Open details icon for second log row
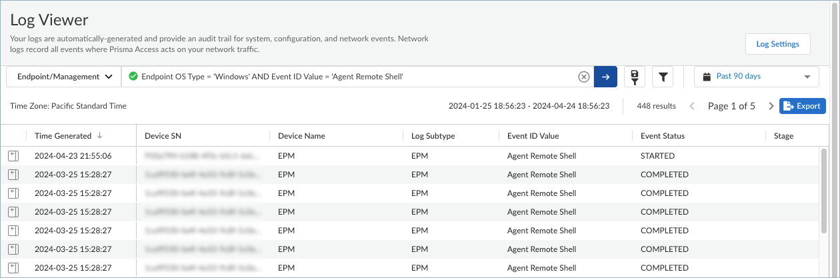 (x=13, y=175)
